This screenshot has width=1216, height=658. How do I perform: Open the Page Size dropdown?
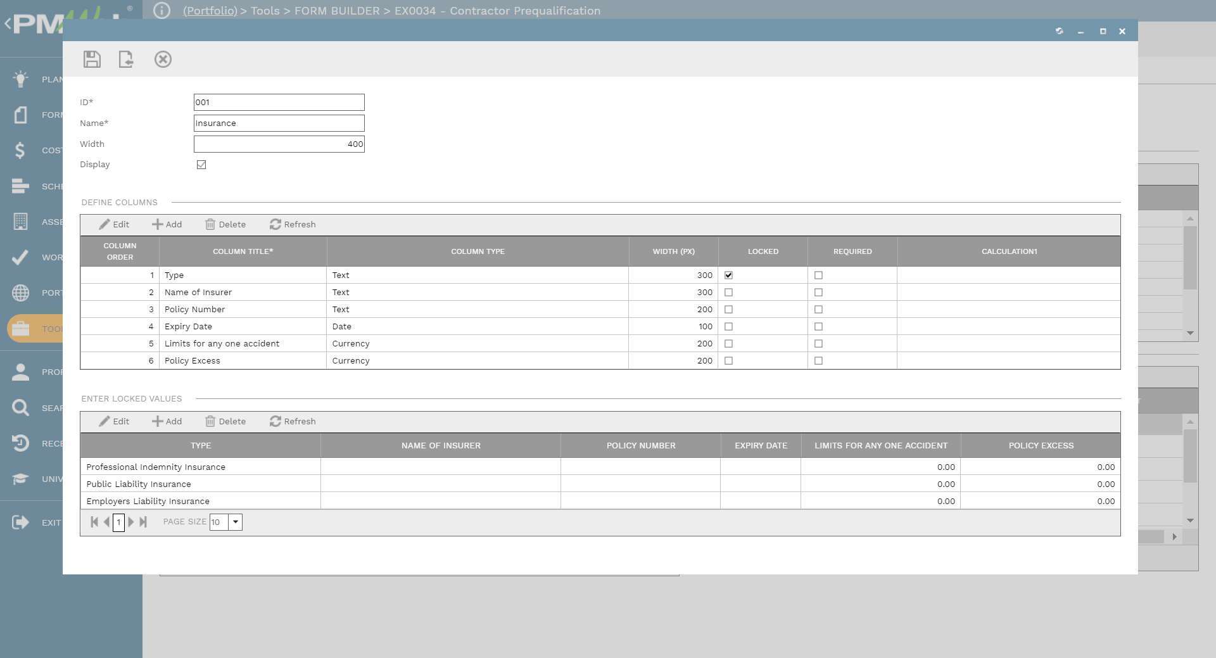[236, 522]
